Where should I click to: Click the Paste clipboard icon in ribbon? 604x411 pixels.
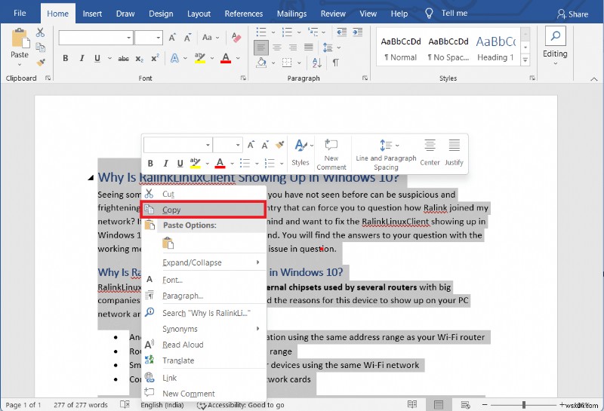pos(20,38)
